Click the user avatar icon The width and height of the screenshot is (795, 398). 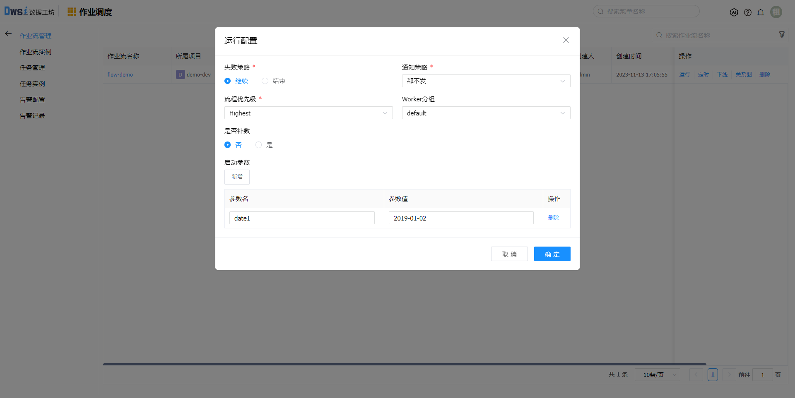coord(776,12)
